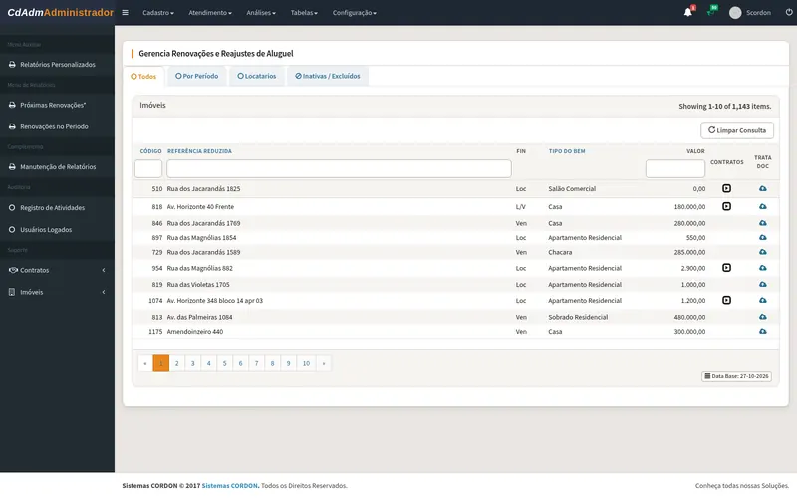797x498 pixels.
Task: Click printer icon beside Relatórios Personalizados
Action: click(12, 65)
